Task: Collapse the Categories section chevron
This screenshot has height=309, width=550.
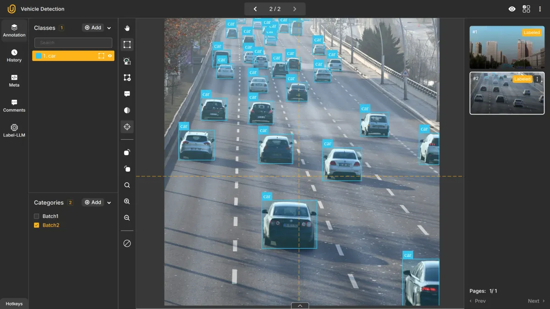Action: click(x=109, y=203)
